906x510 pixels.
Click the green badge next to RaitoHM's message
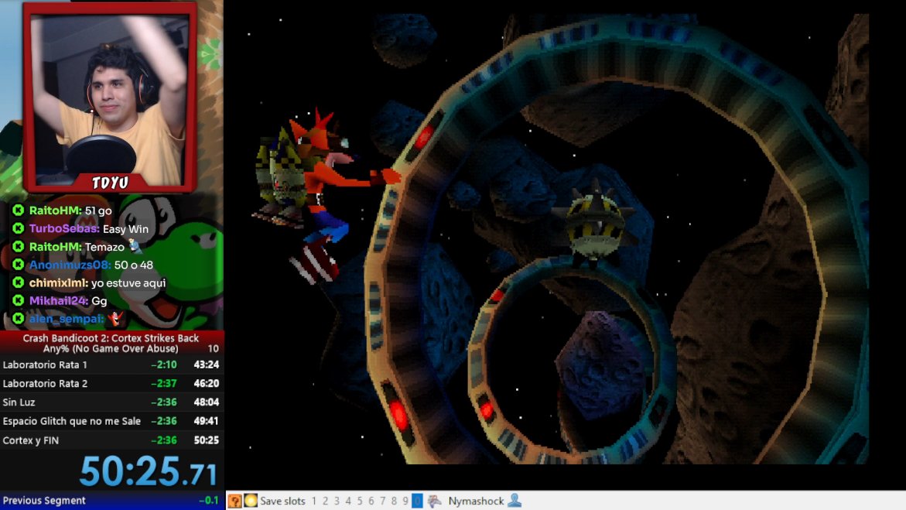click(19, 209)
